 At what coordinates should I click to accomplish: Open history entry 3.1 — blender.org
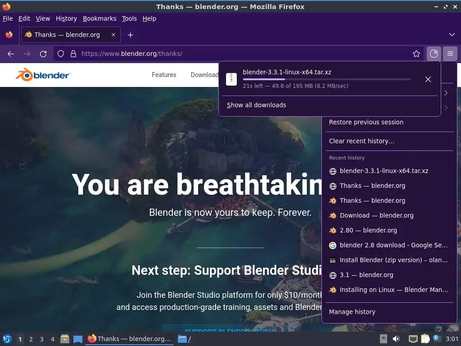(389, 275)
